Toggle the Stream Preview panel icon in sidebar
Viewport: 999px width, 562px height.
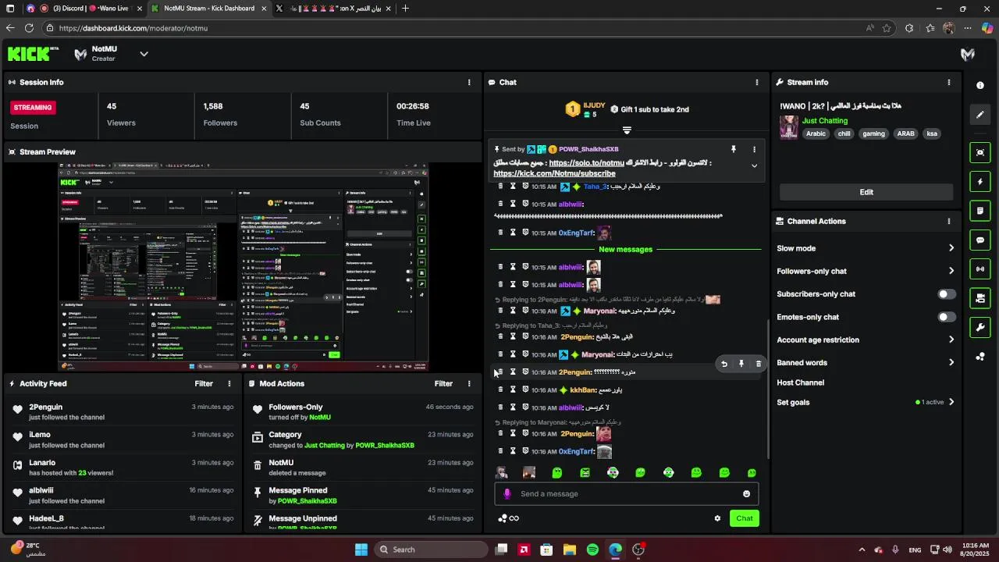pos(980,152)
